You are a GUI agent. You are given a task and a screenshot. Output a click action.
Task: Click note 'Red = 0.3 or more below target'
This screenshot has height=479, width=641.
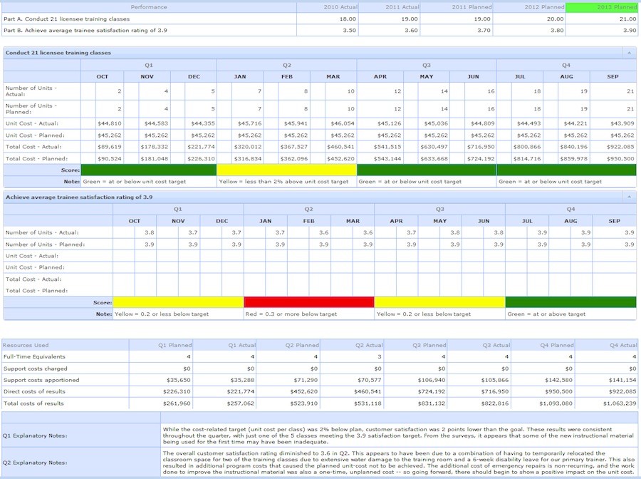[291, 314]
